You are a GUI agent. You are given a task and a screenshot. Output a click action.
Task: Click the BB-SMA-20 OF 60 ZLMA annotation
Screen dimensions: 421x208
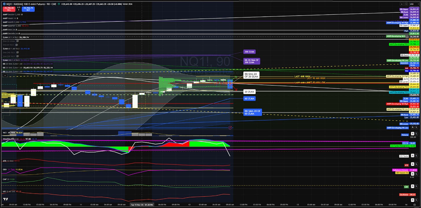[x=252, y=113]
